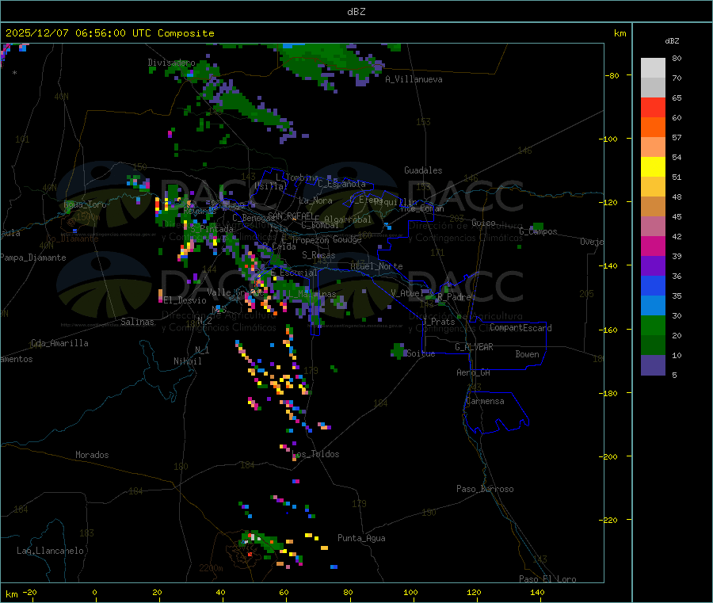Click the Agua_Toro label
Screen dimensions: 713x603
tap(85, 205)
